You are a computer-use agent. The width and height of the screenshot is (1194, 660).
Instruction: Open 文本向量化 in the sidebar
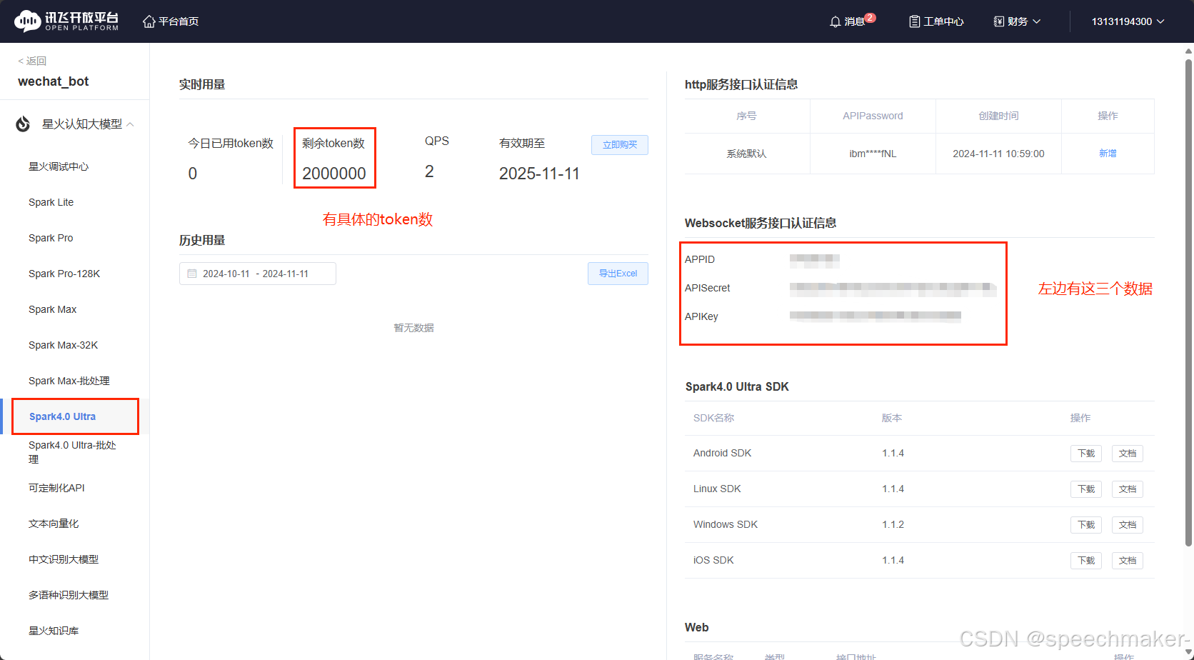click(54, 524)
